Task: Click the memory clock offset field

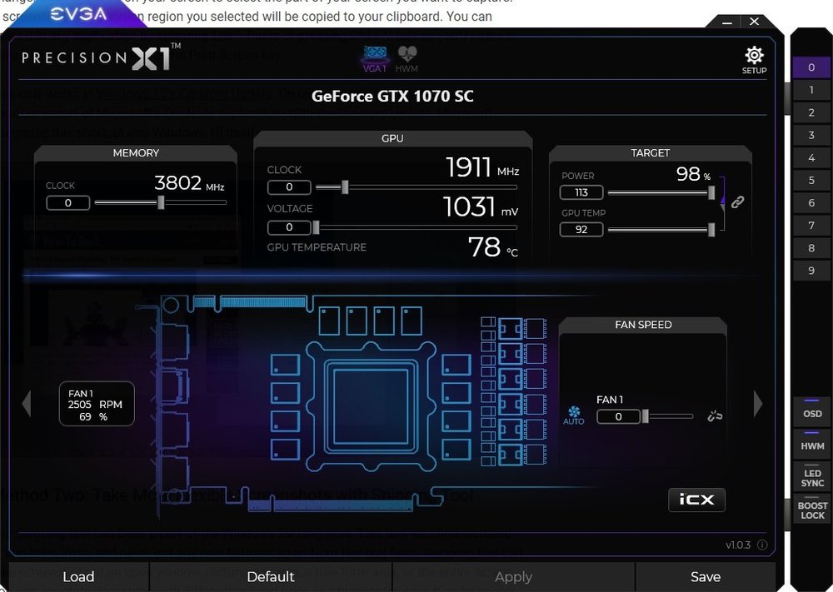Action: (x=68, y=203)
